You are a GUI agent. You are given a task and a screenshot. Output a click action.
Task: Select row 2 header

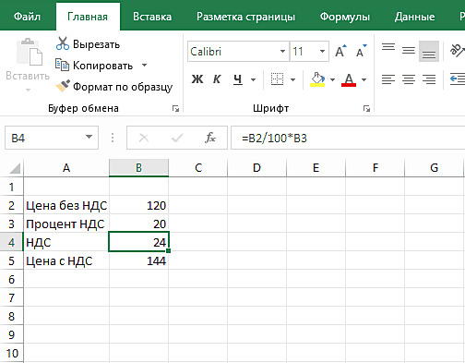11,205
